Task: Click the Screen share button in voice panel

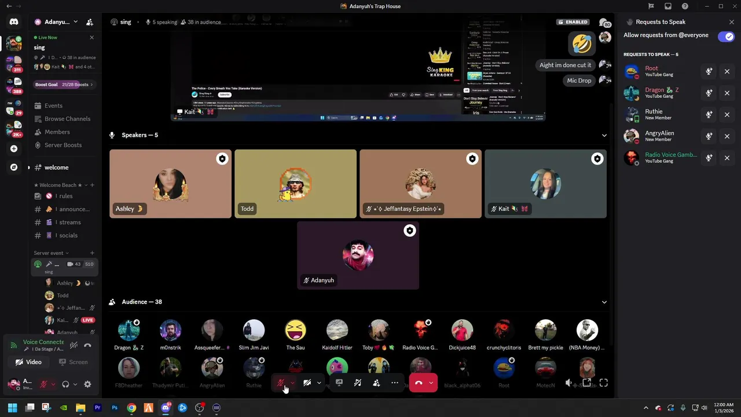Action: point(73,362)
